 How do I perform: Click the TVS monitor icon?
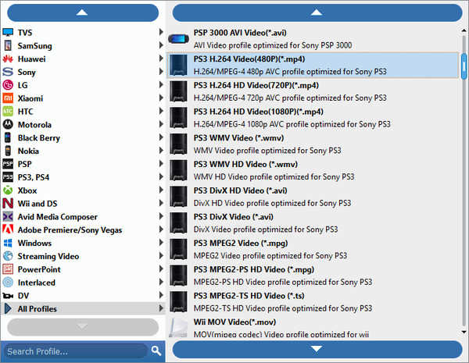pyautogui.click(x=8, y=32)
